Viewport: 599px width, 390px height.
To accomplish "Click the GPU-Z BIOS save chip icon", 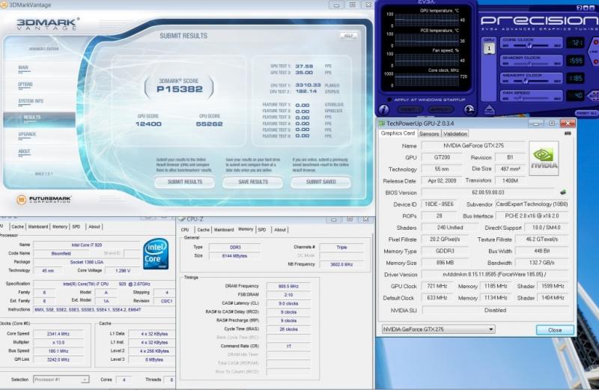I will [563, 192].
